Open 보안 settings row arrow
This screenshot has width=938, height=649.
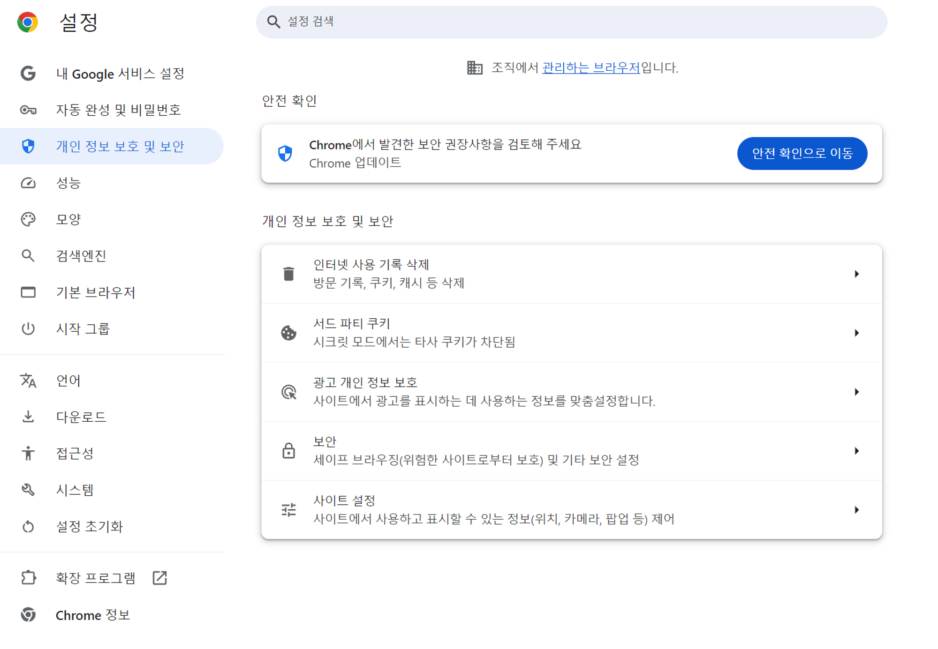click(x=856, y=451)
